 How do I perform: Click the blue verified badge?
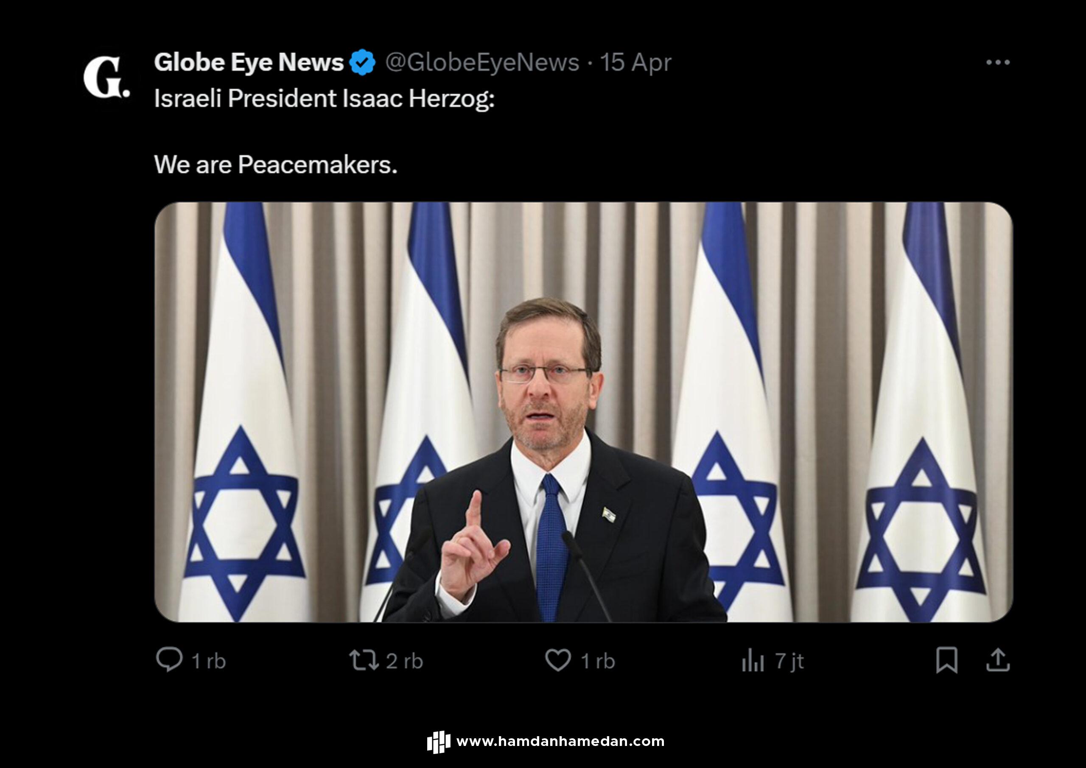[362, 62]
